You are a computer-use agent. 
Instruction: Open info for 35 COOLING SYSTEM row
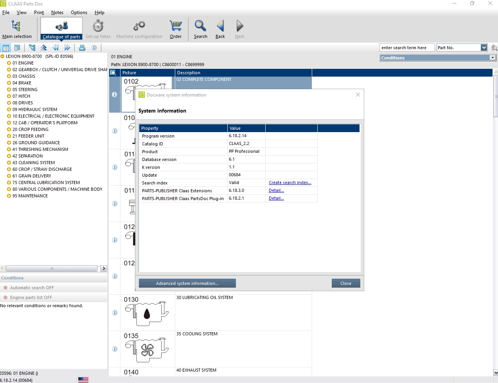[x=115, y=349]
